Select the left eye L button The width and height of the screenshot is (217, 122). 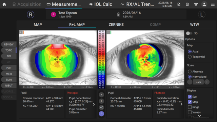point(202,15)
